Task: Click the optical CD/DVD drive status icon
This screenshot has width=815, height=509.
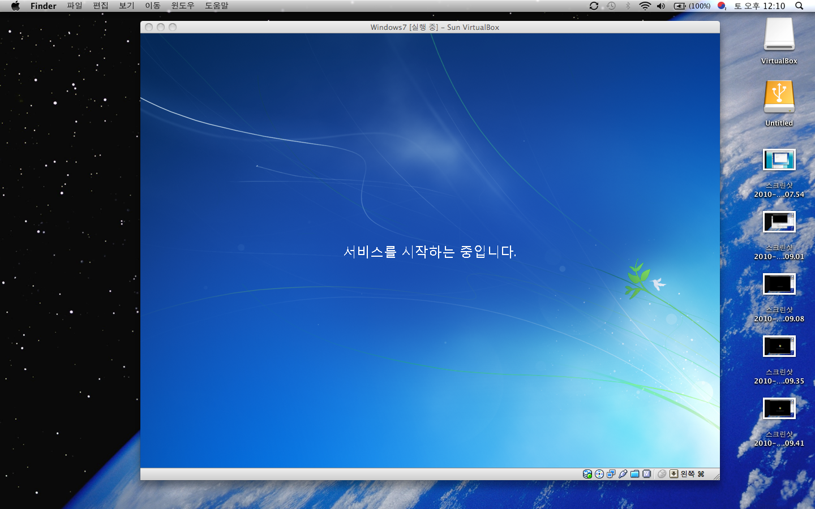Action: tap(599, 474)
